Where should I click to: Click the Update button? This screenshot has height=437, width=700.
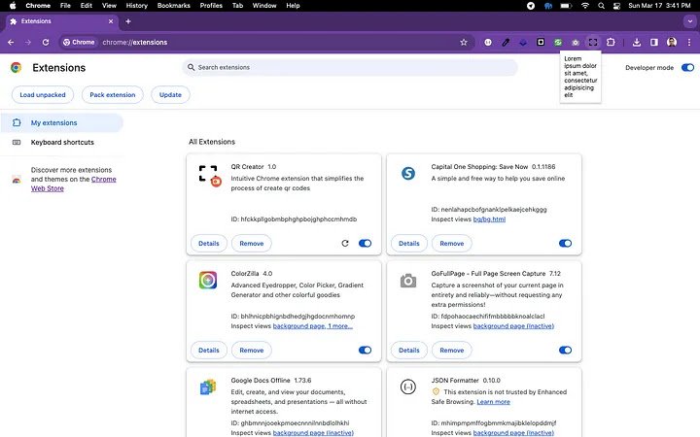[x=170, y=95]
